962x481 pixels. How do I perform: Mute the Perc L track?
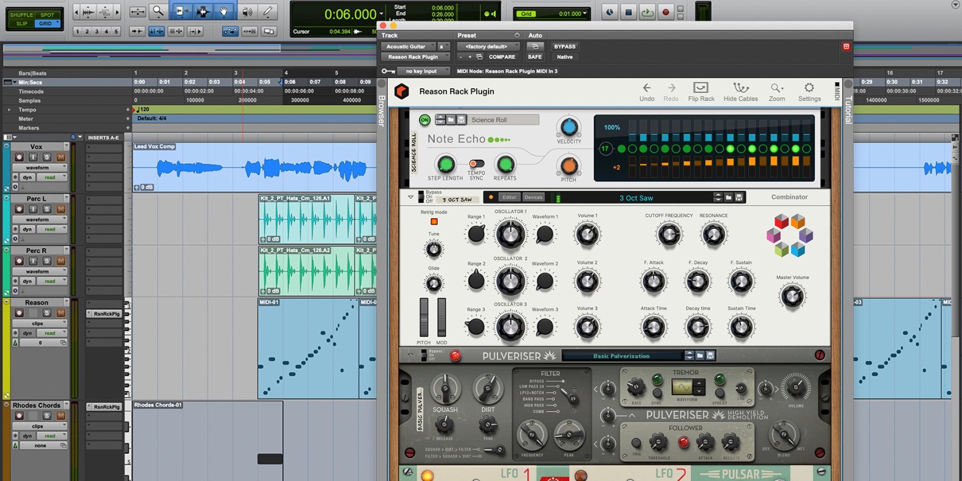[60, 208]
